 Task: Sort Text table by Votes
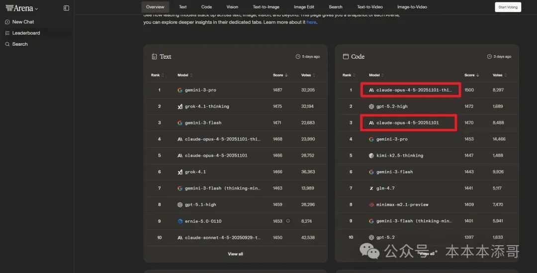308,75
